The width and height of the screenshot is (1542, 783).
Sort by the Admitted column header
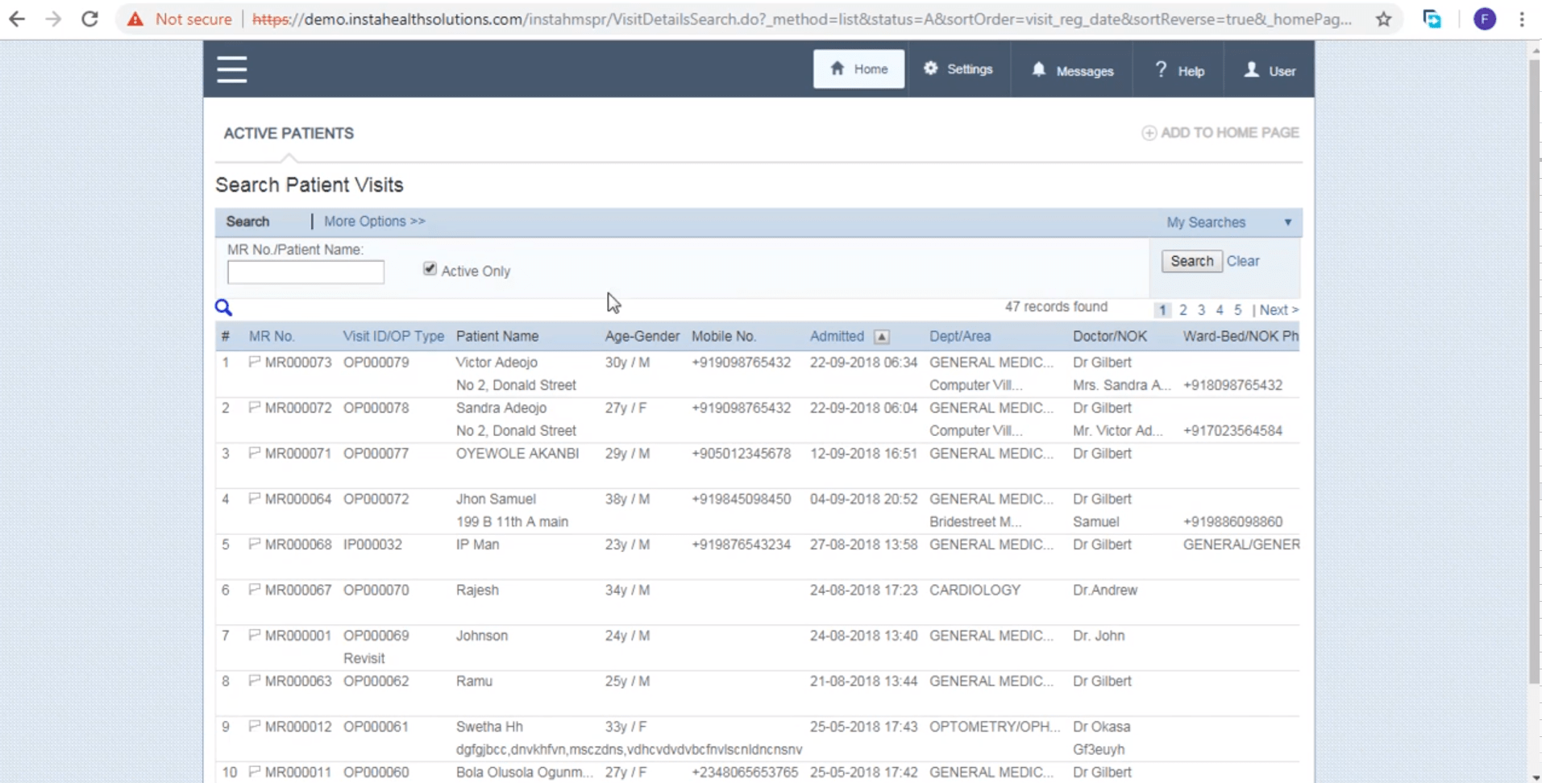[837, 337]
